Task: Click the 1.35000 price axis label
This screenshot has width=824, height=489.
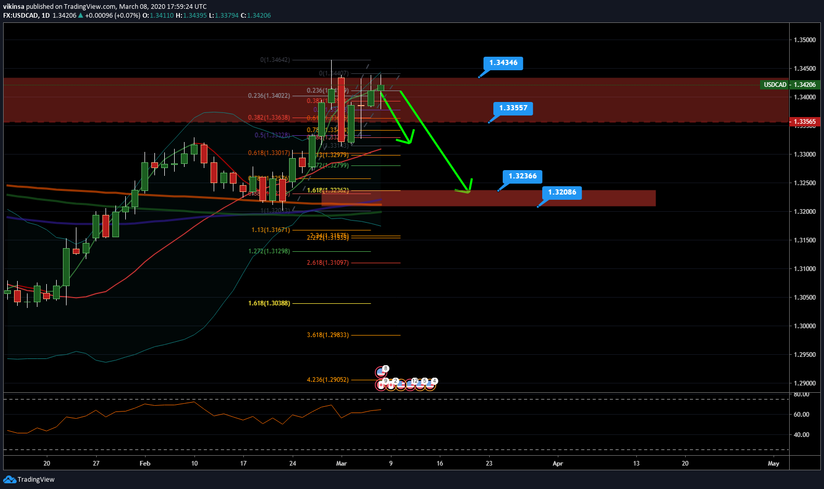Action: (804, 40)
